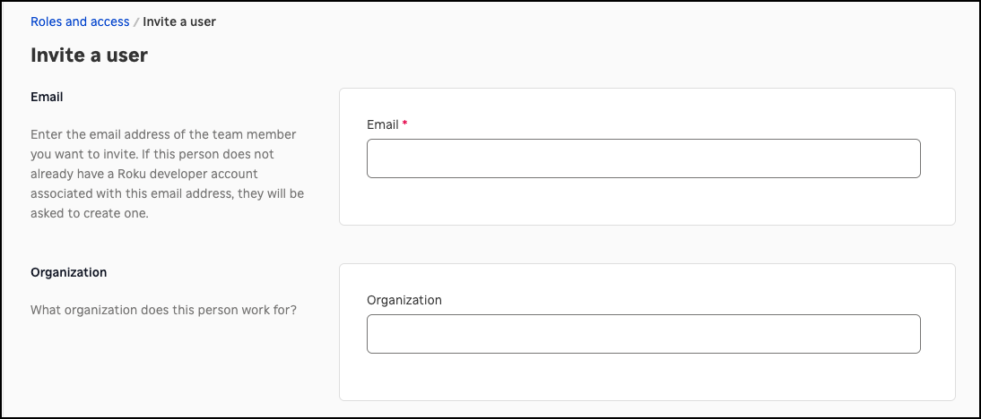Click the breadcrumb slash separator
Image resolution: width=981 pixels, height=419 pixels.
pos(136,21)
